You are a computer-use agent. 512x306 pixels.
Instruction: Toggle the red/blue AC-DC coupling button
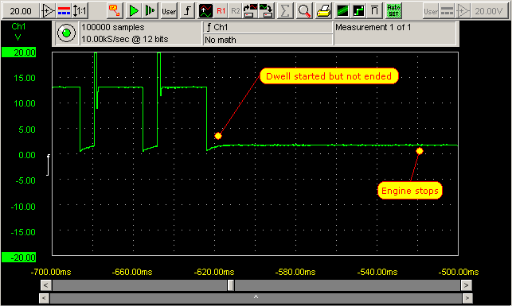pyautogui.click(x=64, y=11)
